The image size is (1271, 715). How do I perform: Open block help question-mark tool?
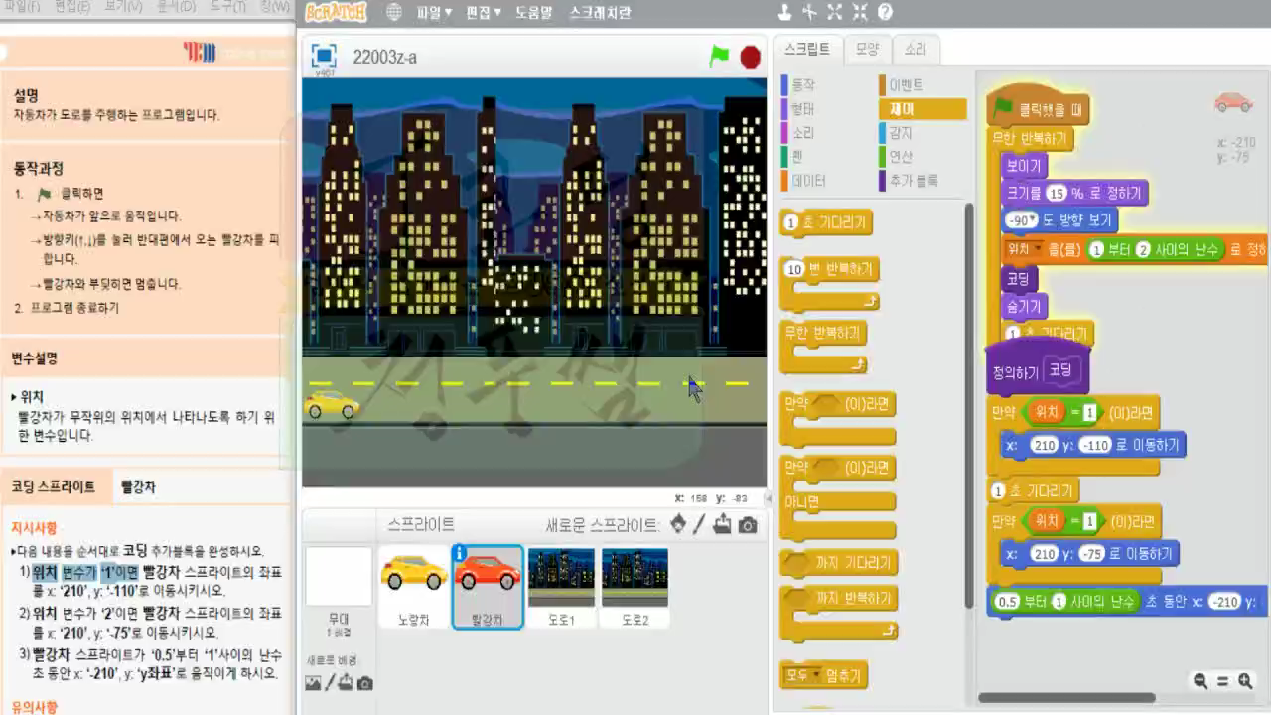[885, 13]
